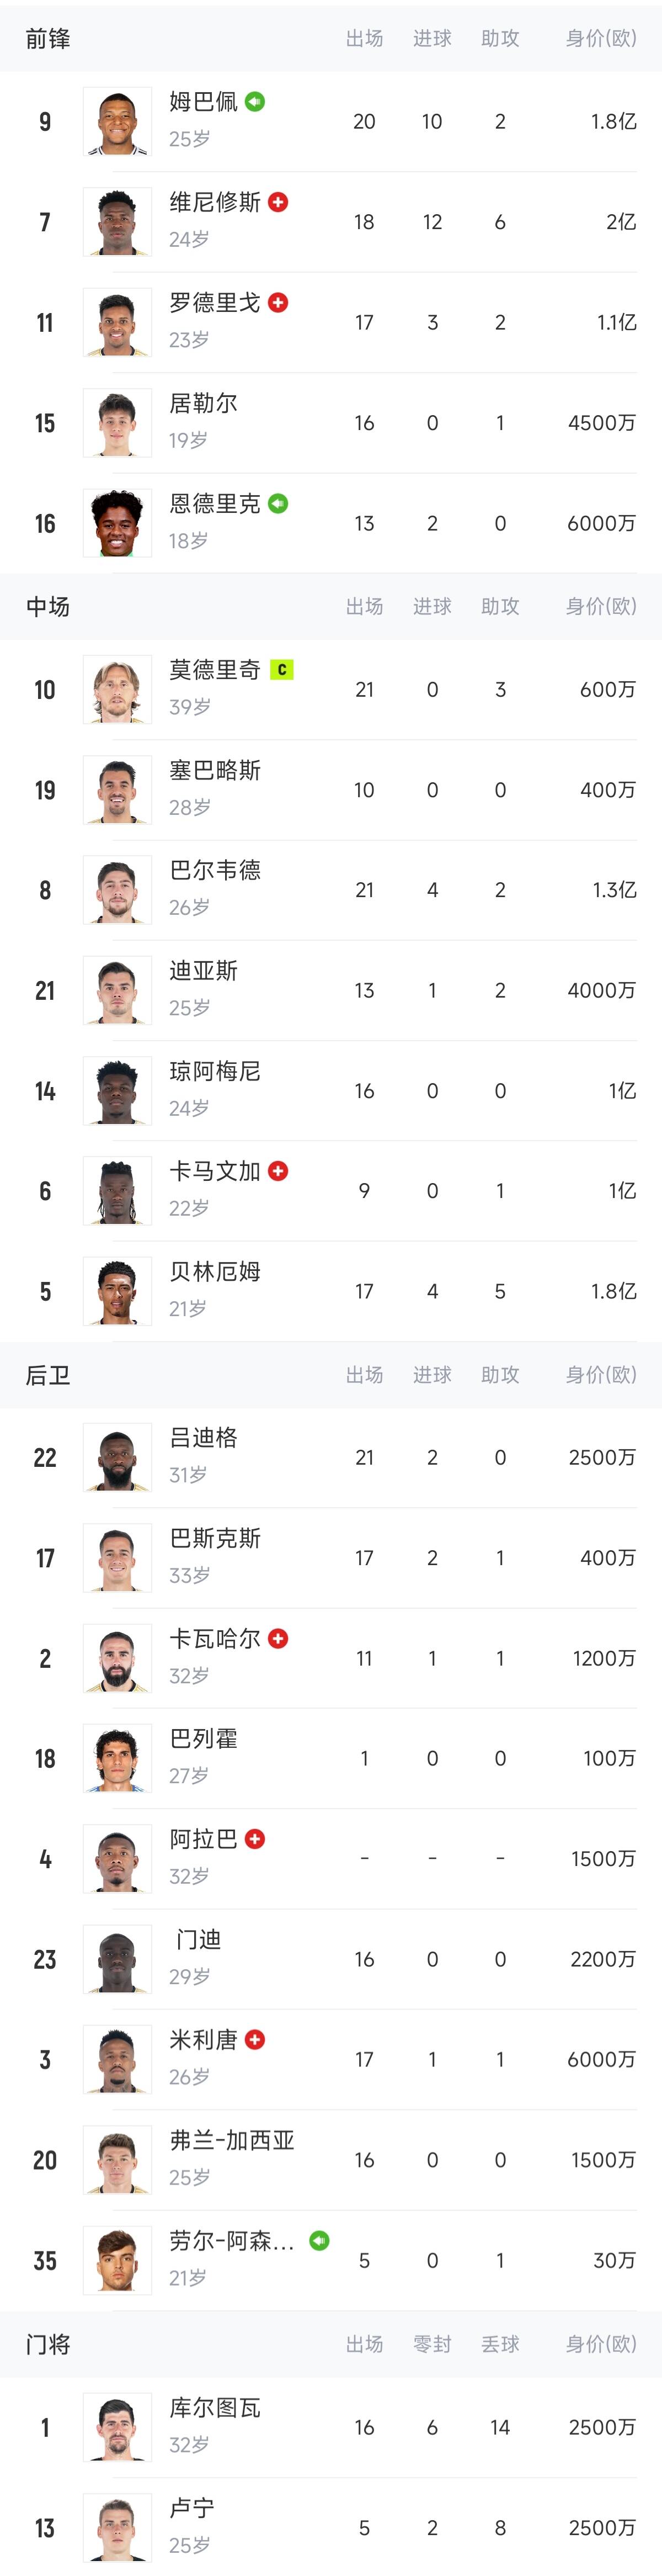Click the red cross icon beside 阿拉巴

[255, 1839]
